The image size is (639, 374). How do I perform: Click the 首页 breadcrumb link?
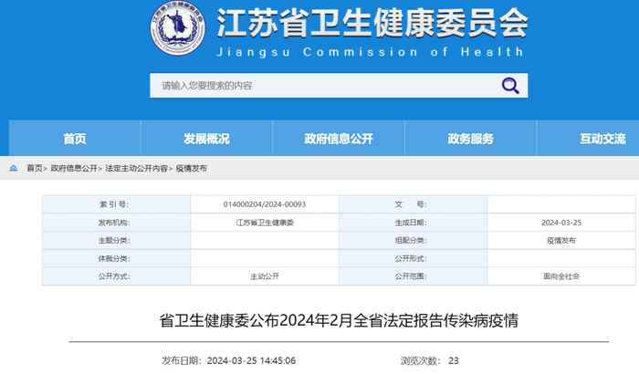(35, 168)
